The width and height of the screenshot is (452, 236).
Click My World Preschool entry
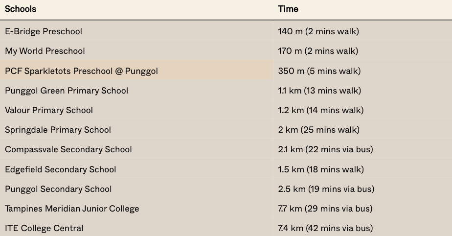coord(45,51)
